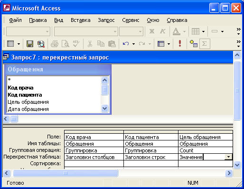Viewport: 244px width, 189px height.
Task: Expand the Redo dropdown arrow
Action: tap(150, 44)
